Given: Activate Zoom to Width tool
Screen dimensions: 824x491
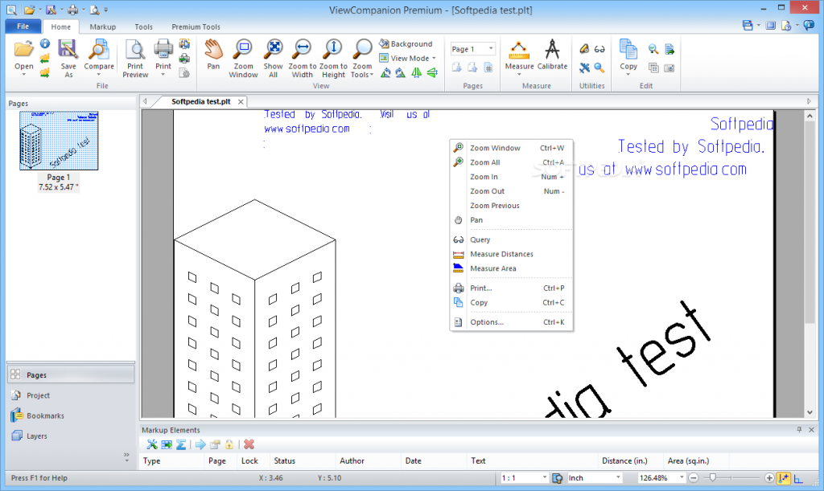Looking at the screenshot, I should [x=303, y=58].
